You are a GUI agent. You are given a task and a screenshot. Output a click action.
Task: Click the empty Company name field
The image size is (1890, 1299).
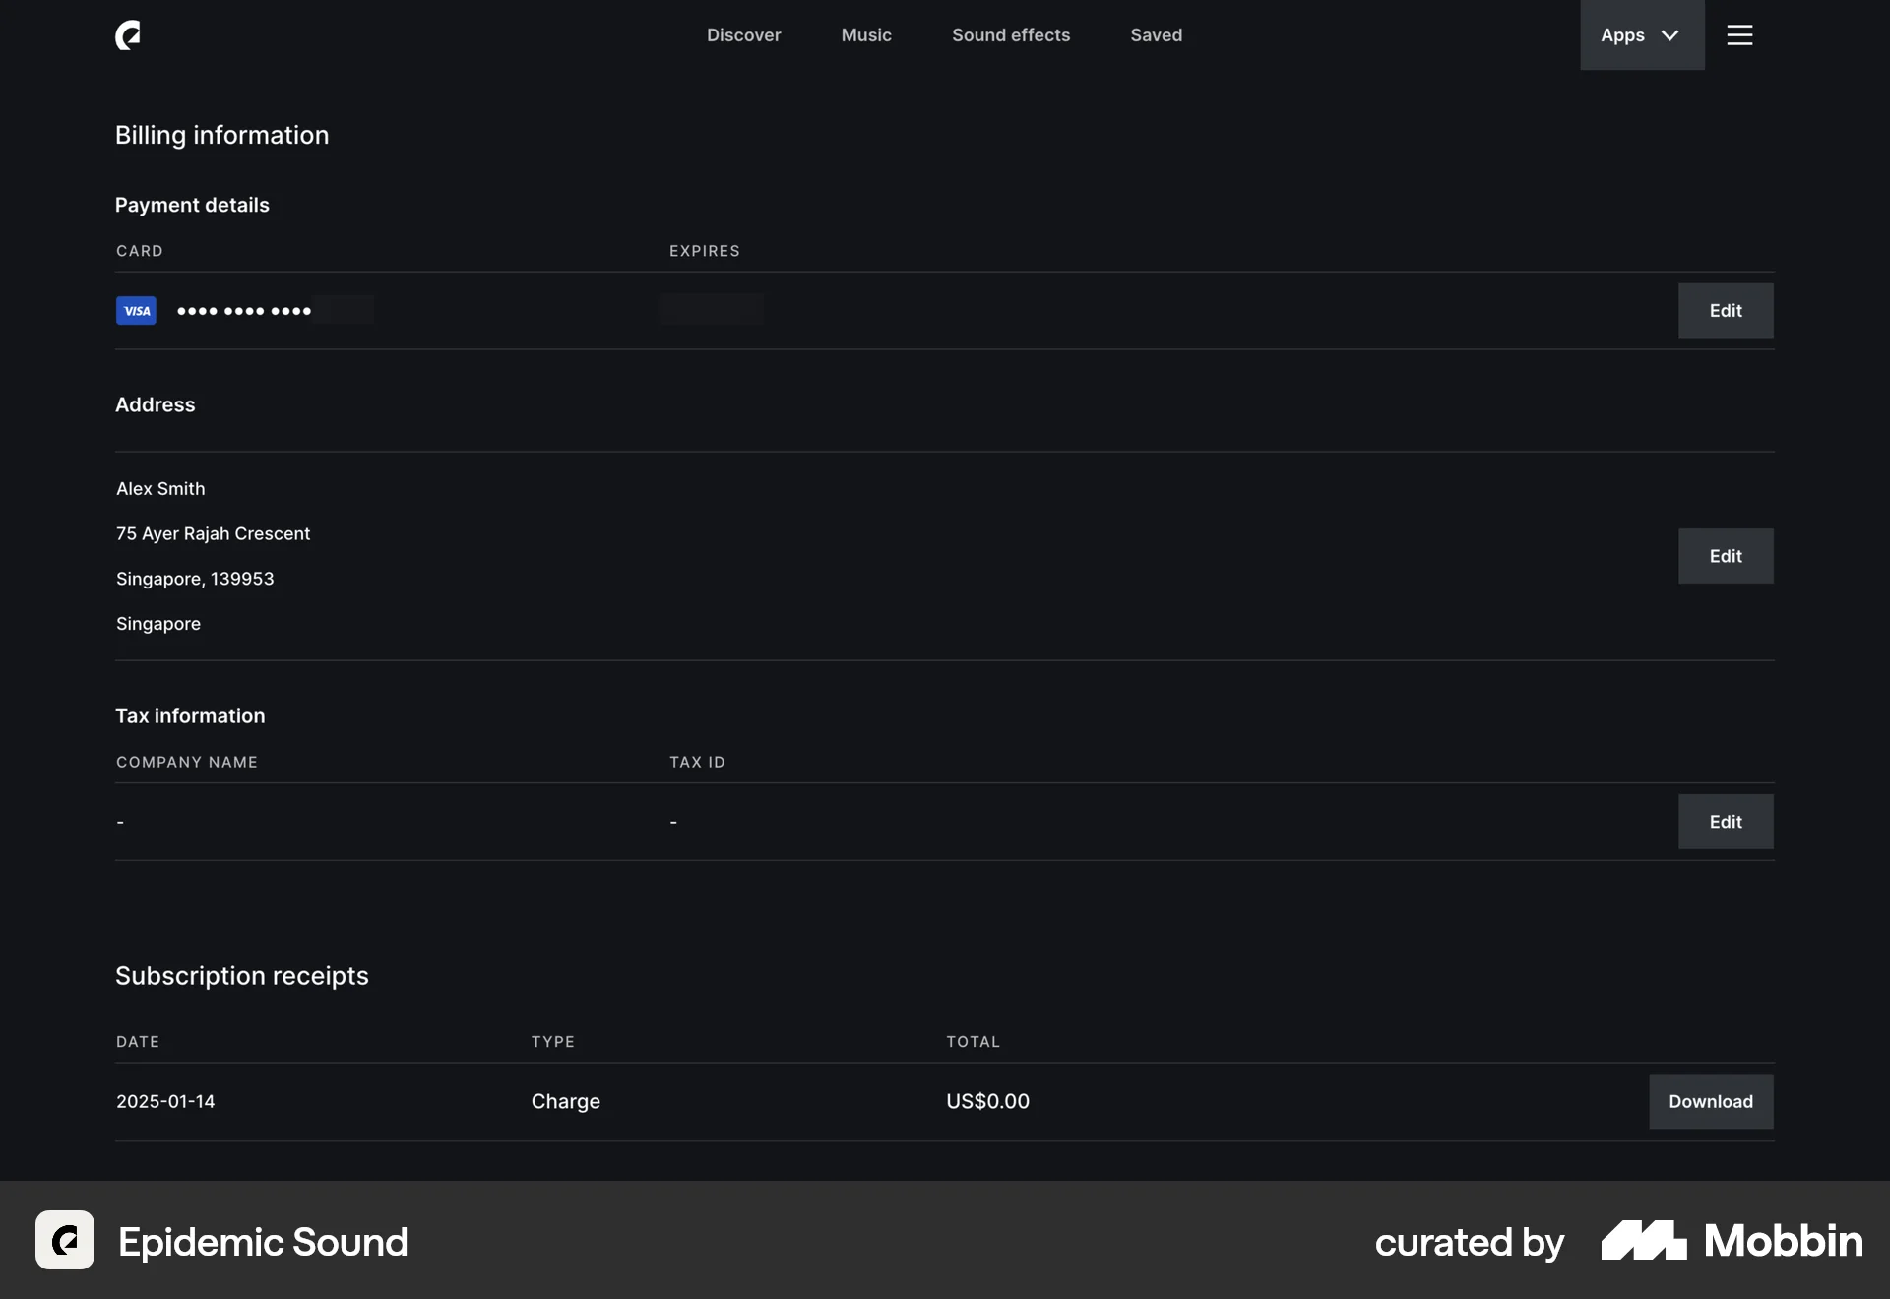(x=120, y=822)
